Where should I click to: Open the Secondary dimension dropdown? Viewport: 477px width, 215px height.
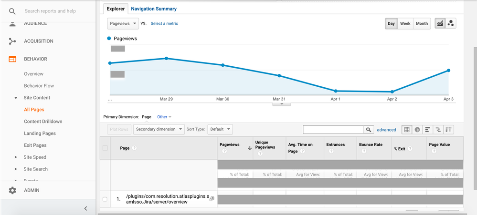click(159, 129)
